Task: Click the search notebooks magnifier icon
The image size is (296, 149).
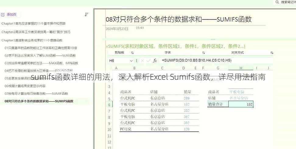Action: coord(277,2)
